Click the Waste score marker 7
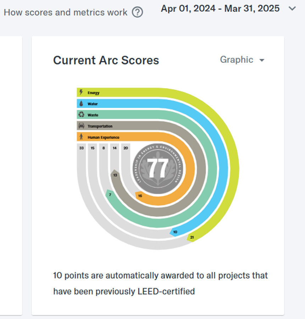 [x=110, y=195]
